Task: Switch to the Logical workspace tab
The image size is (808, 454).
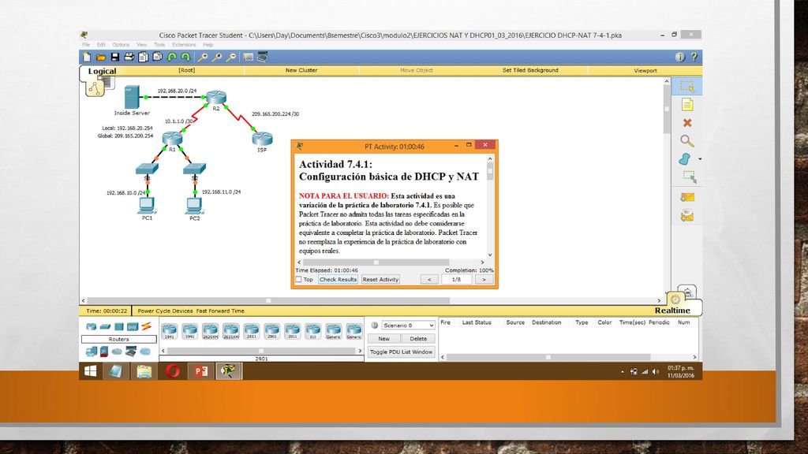Action: coord(102,71)
